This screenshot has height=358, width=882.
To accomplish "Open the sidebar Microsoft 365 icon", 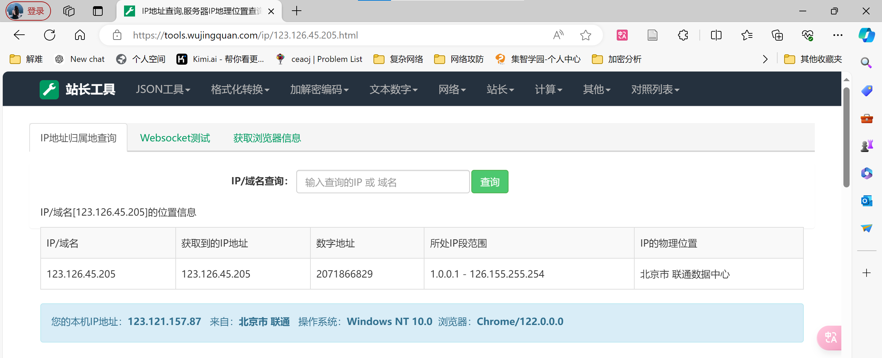I will [866, 173].
